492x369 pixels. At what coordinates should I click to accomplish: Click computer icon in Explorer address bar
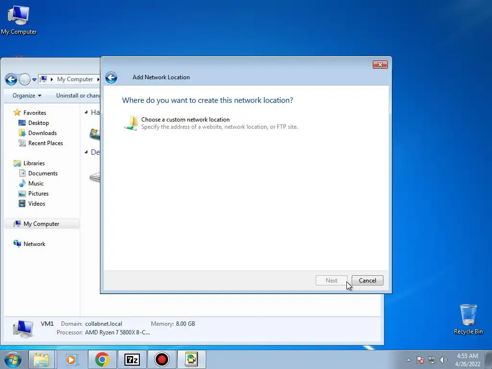43,79
